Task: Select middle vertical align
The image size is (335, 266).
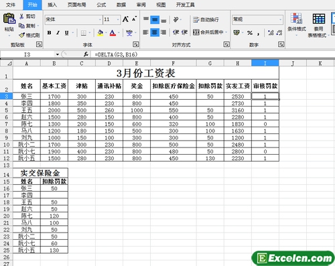Action: tap(155, 20)
